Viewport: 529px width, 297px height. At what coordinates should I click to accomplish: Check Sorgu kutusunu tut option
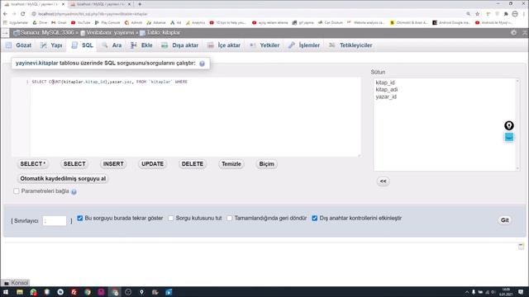tap(171, 218)
